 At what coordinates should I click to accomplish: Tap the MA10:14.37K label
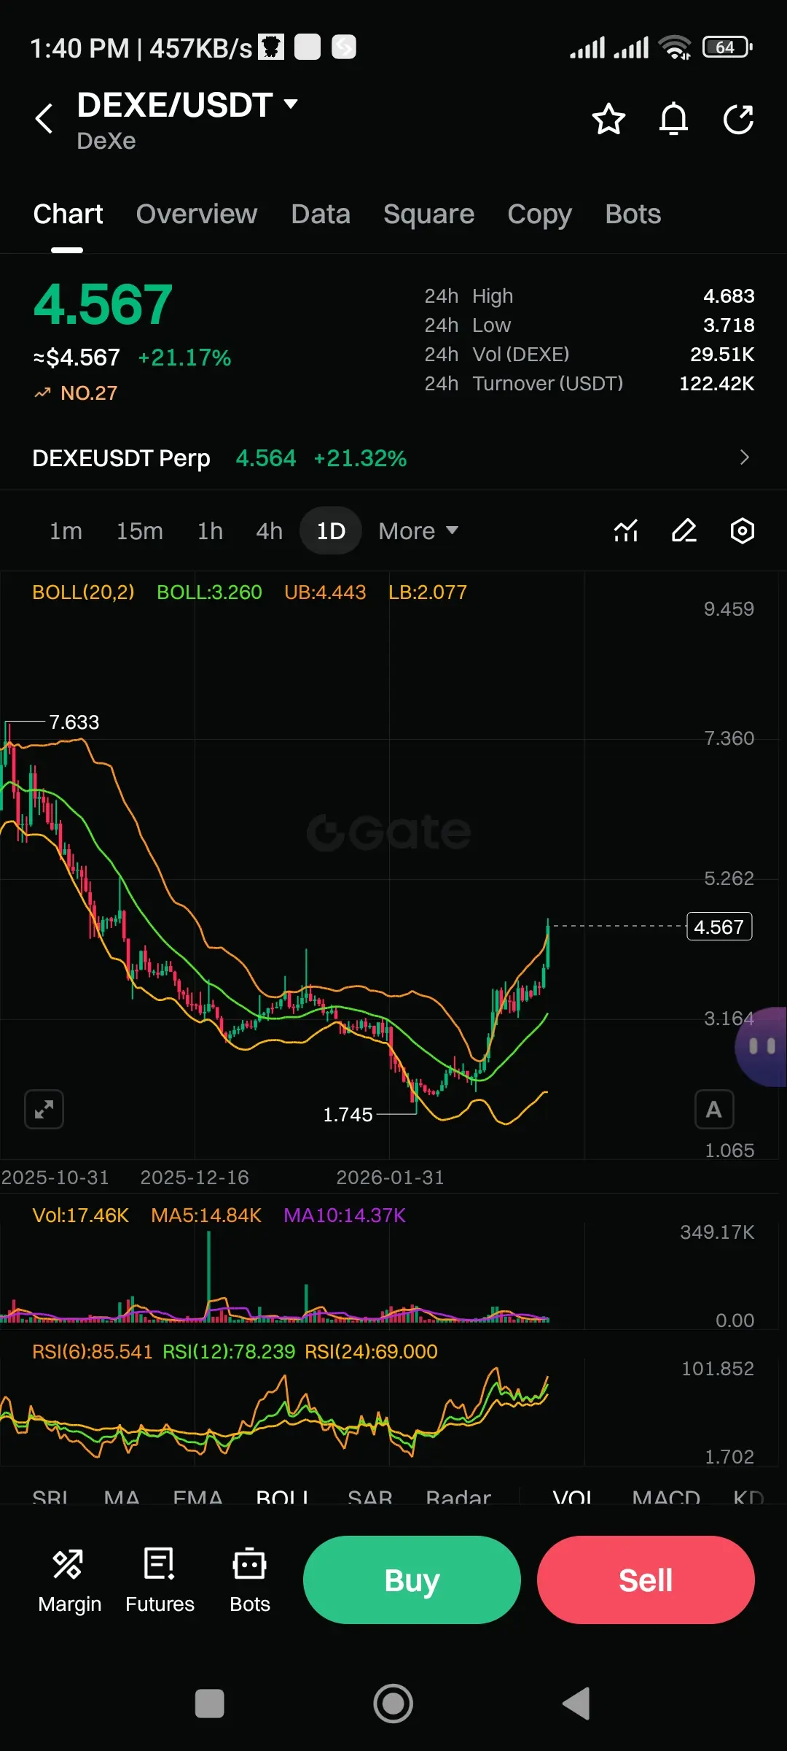point(345,1215)
